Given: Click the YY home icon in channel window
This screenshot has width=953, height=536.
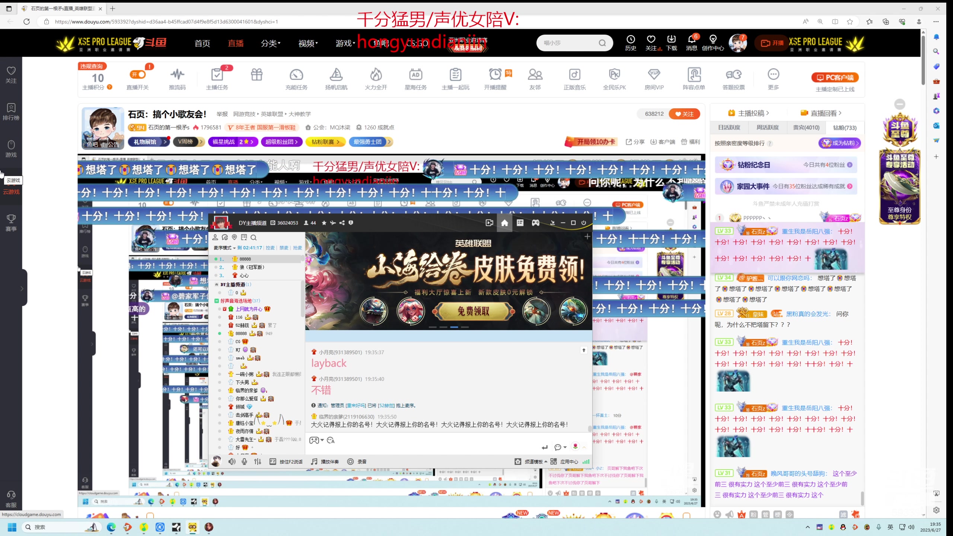Looking at the screenshot, I should click(504, 223).
